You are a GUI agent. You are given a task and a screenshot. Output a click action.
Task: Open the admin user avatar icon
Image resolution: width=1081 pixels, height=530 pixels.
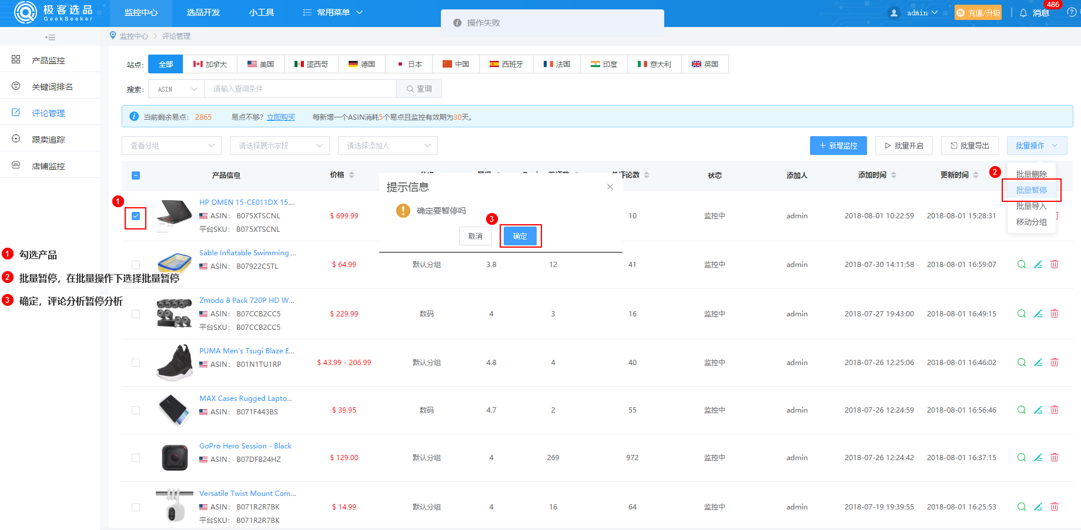coord(894,12)
